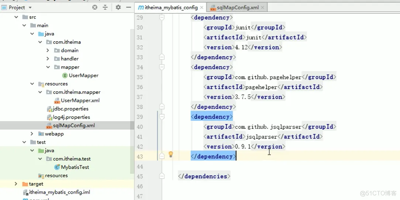Select UserMapper.xml in the tree
400x200 pixels.
coord(80,101)
